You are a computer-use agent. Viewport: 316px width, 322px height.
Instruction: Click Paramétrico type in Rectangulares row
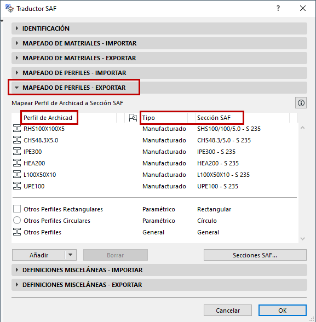tap(158, 209)
